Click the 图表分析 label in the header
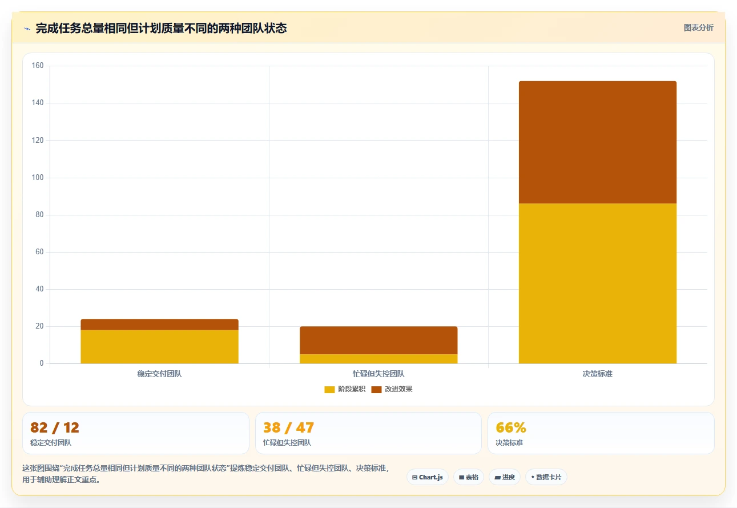Screen dimensions: 737x508 (x=698, y=27)
